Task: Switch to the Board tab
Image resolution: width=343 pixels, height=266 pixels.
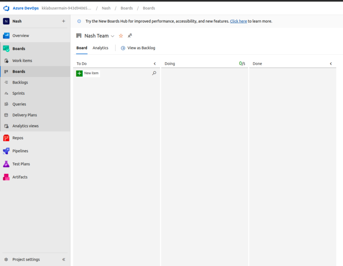Action: tap(82, 48)
